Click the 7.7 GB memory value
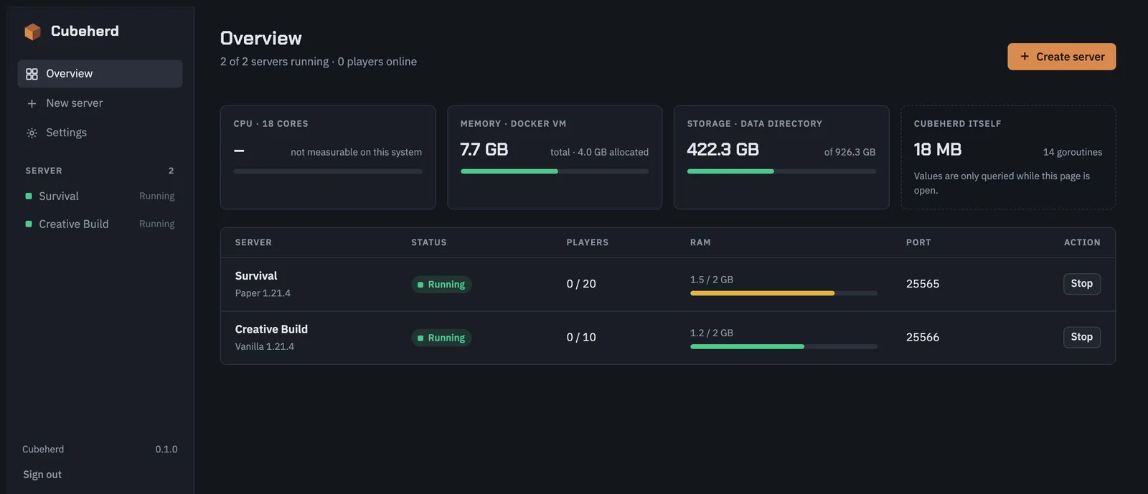Screen dimensions: 1148x494 pos(484,150)
